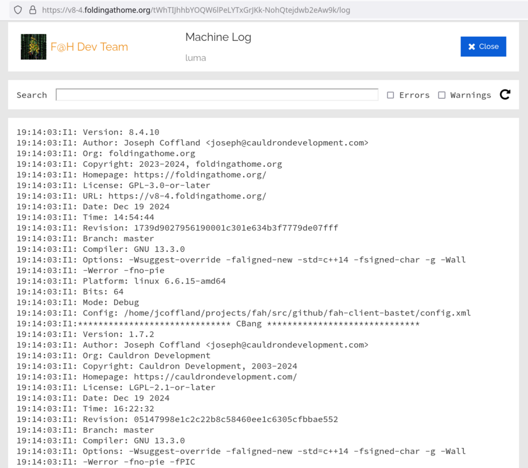Close the Machine Log view
Image resolution: width=528 pixels, height=468 pixels.
pyautogui.click(x=483, y=47)
